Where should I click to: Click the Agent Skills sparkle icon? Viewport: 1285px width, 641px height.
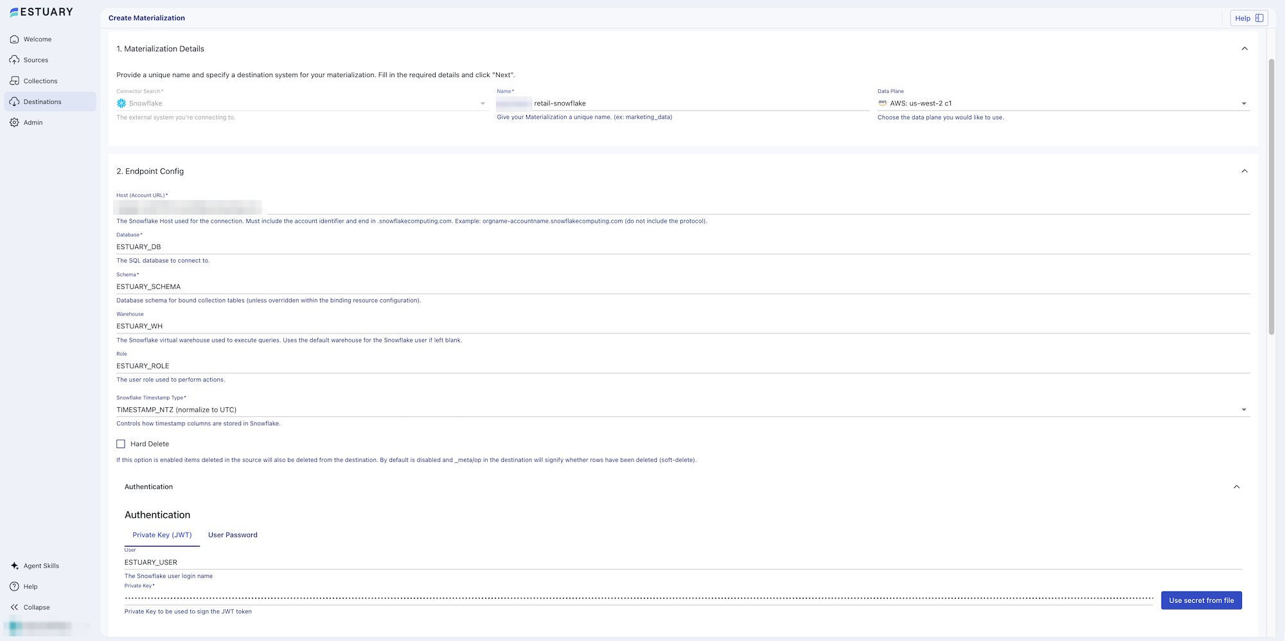coord(14,566)
